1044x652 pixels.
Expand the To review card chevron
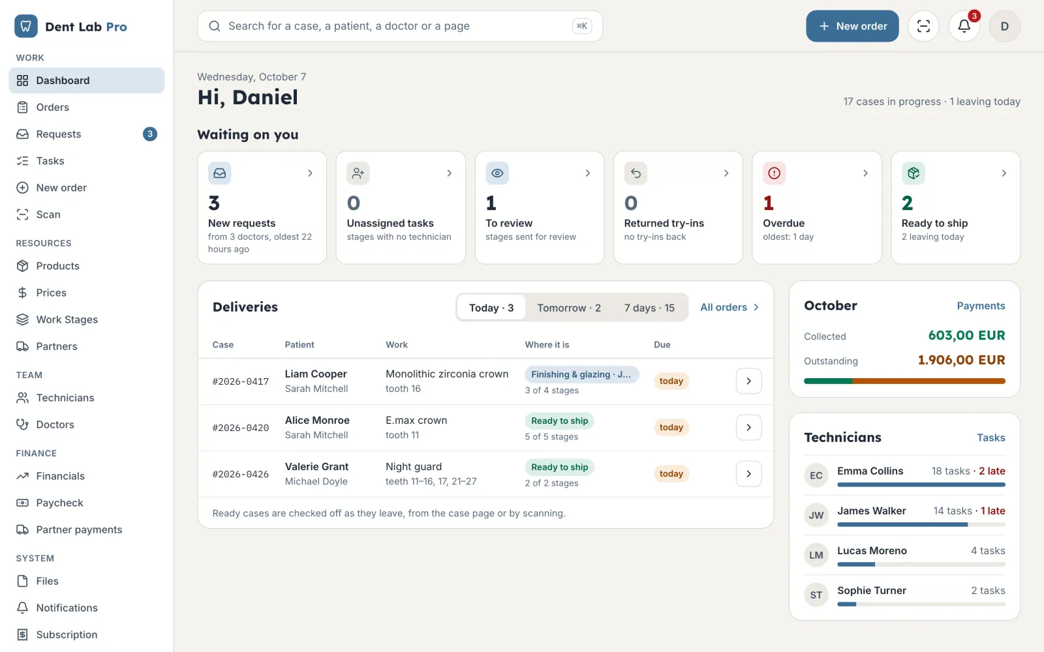(x=587, y=173)
